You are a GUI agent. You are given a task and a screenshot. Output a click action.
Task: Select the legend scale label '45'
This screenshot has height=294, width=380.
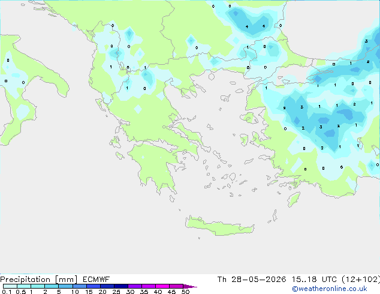point(171,292)
